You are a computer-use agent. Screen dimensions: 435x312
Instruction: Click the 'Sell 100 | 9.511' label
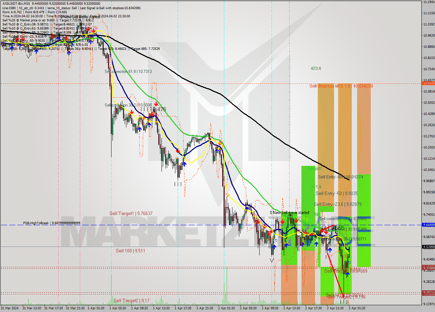pyautogui.click(x=130, y=251)
